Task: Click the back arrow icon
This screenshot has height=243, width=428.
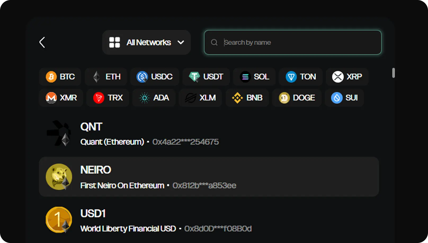Action: click(42, 42)
